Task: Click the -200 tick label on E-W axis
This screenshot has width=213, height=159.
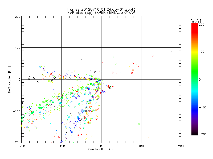Action: click(x=21, y=146)
